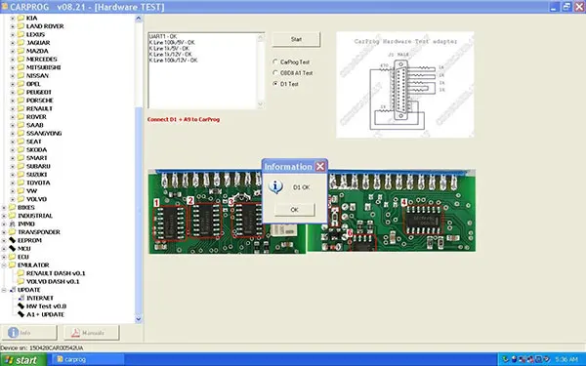This screenshot has height=366, width=586.
Task: Select the CarProg Test radio button
Action: pos(275,62)
